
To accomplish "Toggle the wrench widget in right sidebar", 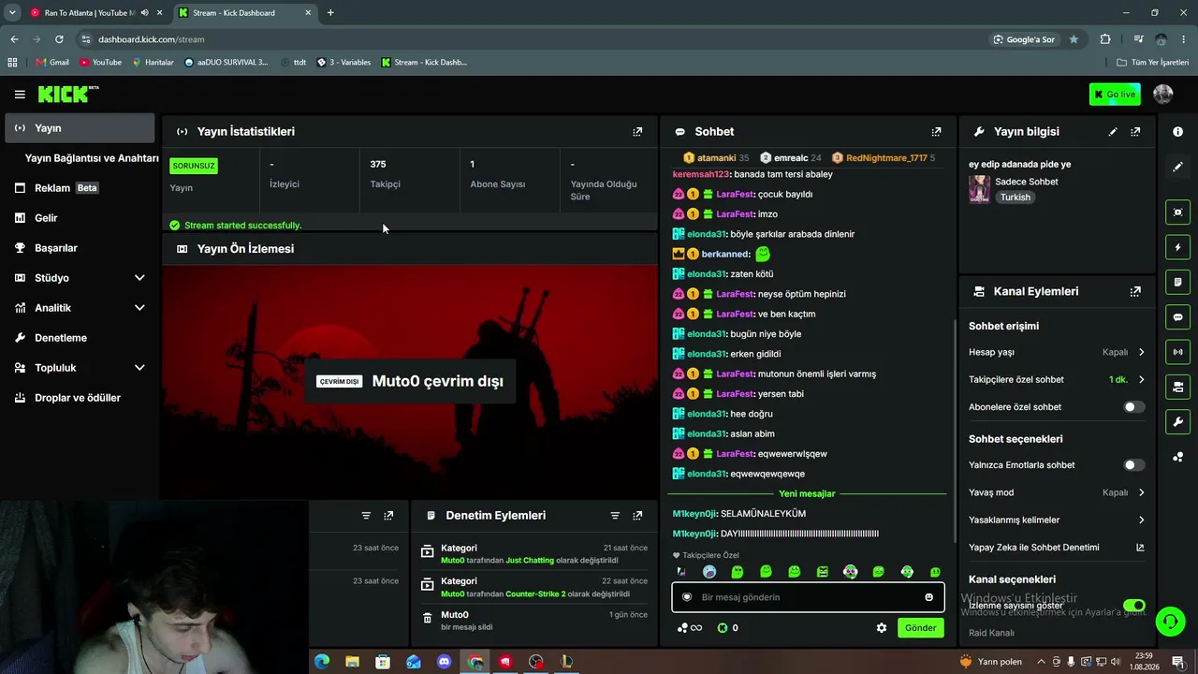I will pyautogui.click(x=1177, y=421).
